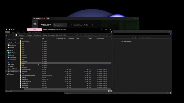184x103 pixels.
Task: Click the Tutorial World breadcrumb segment
Action: (x=38, y=35)
